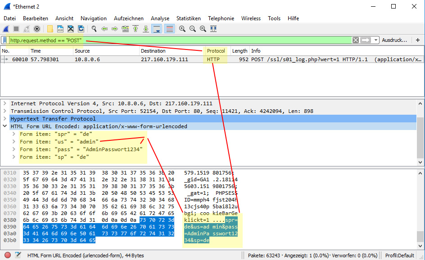
Task: Open the Ansicht menu
Action: (64, 18)
